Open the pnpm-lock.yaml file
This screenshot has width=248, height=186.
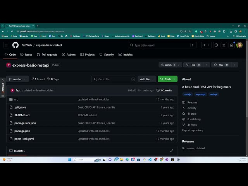point(24,139)
